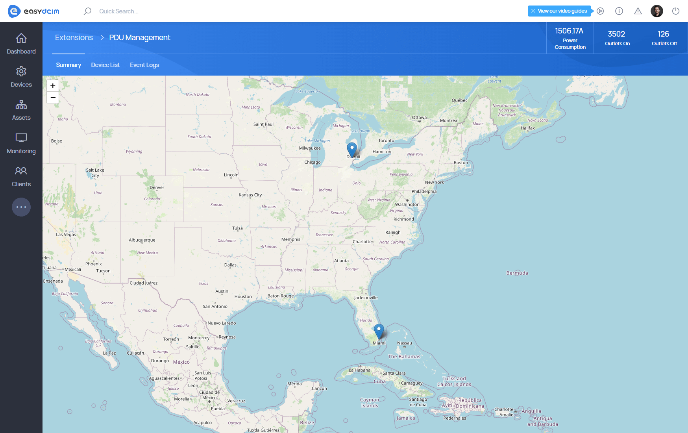
Task: Click the Nassau label on map
Action: pos(405,343)
